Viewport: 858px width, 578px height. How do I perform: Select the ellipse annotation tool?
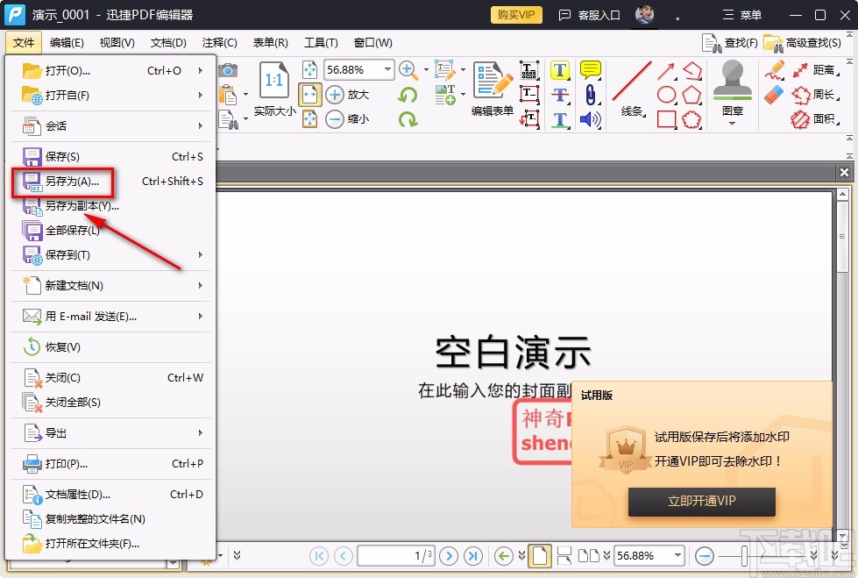667,92
